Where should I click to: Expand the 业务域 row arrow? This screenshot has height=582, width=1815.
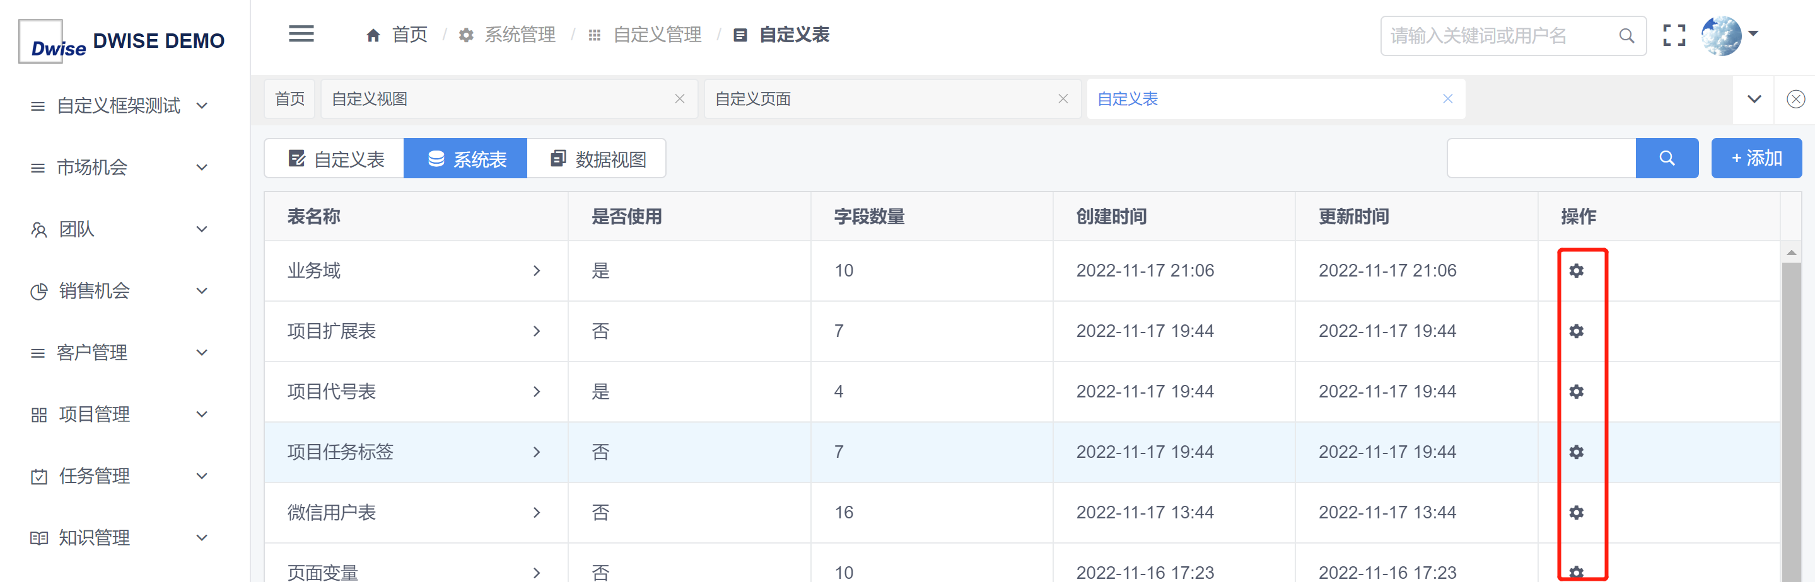pos(536,271)
